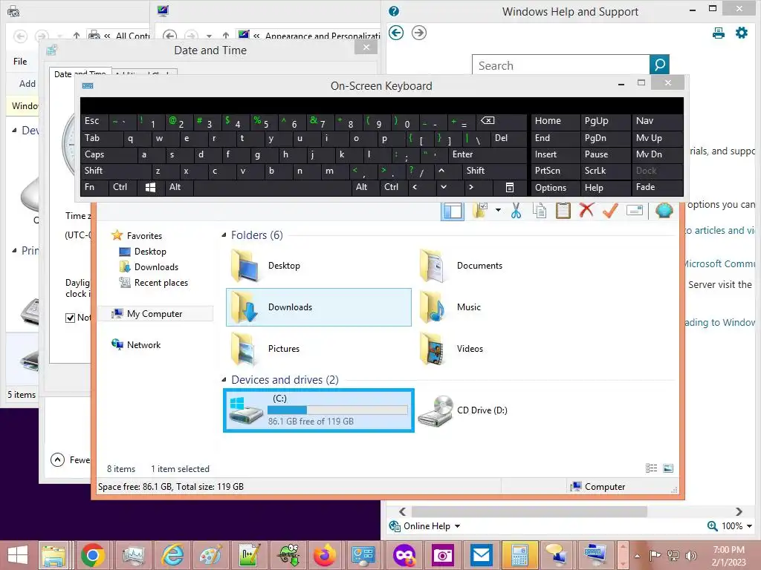
Task: Toggle the Fn key
Action: [94, 187]
